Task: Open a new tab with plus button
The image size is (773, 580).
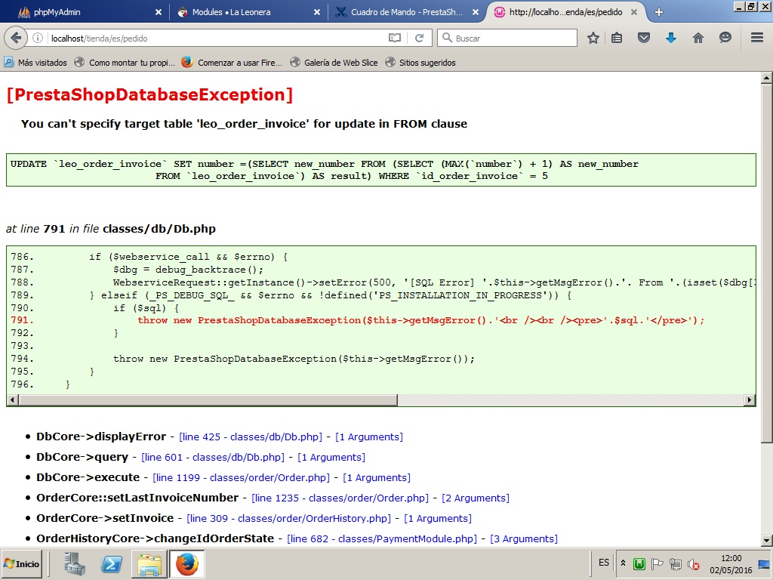Action: point(658,12)
